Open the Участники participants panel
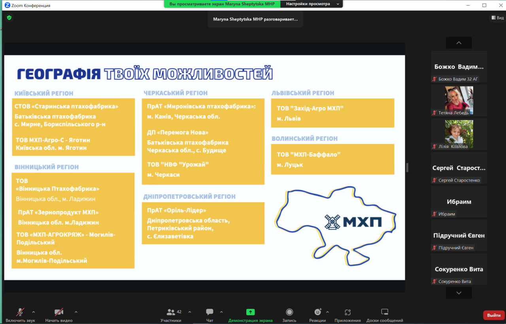This screenshot has height=324, width=506. pos(171,315)
